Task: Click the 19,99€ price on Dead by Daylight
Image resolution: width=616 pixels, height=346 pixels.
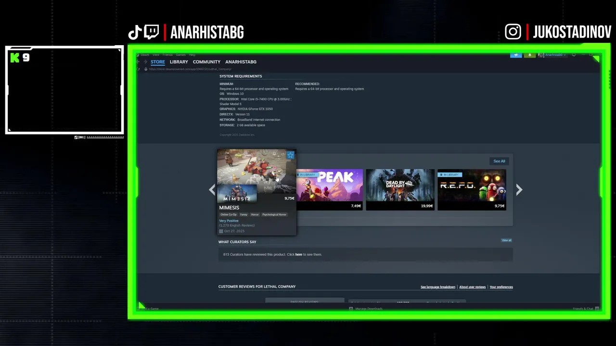Action: click(x=426, y=206)
